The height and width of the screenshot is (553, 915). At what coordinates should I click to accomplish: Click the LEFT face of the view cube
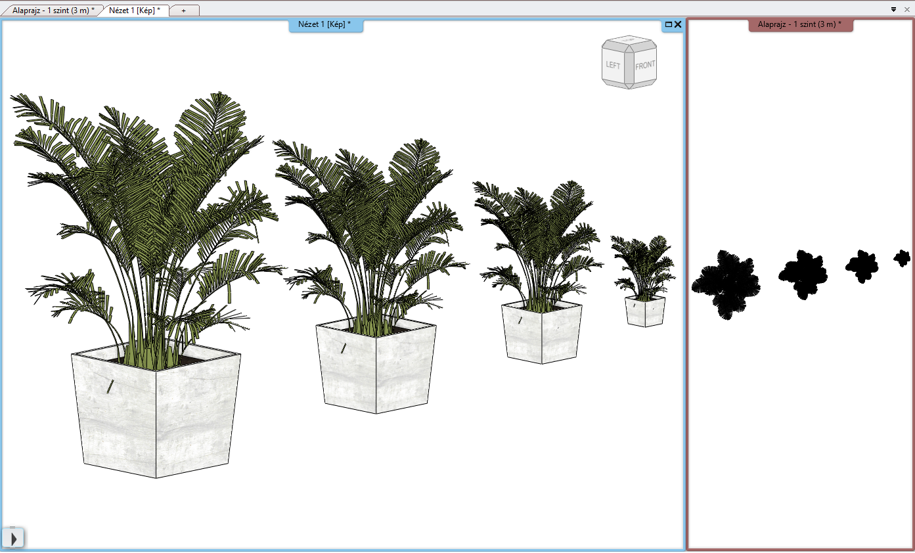click(x=613, y=66)
